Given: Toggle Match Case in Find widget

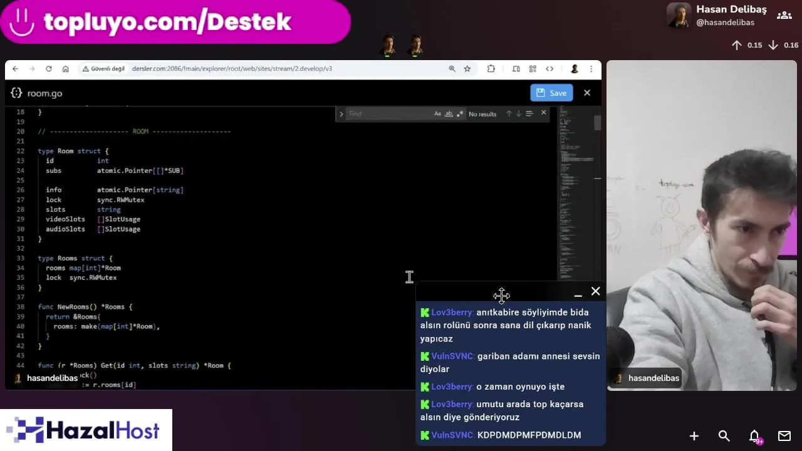Looking at the screenshot, I should (437, 113).
